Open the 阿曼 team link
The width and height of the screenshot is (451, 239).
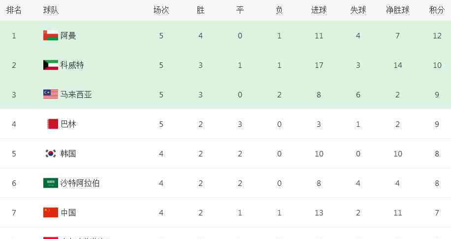[x=68, y=35]
